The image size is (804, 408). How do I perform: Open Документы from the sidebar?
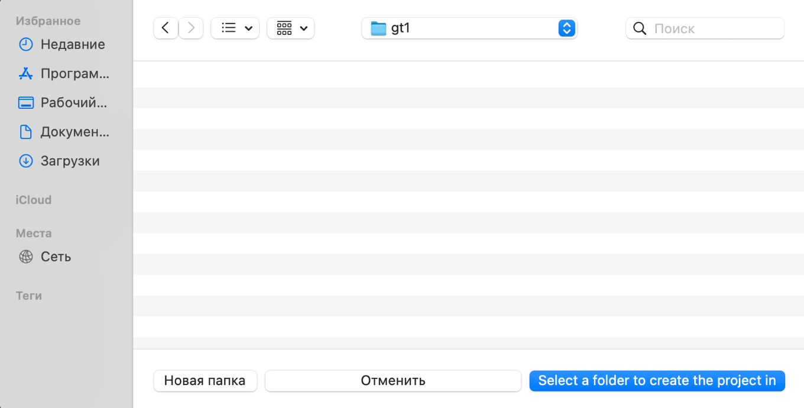pyautogui.click(x=74, y=132)
